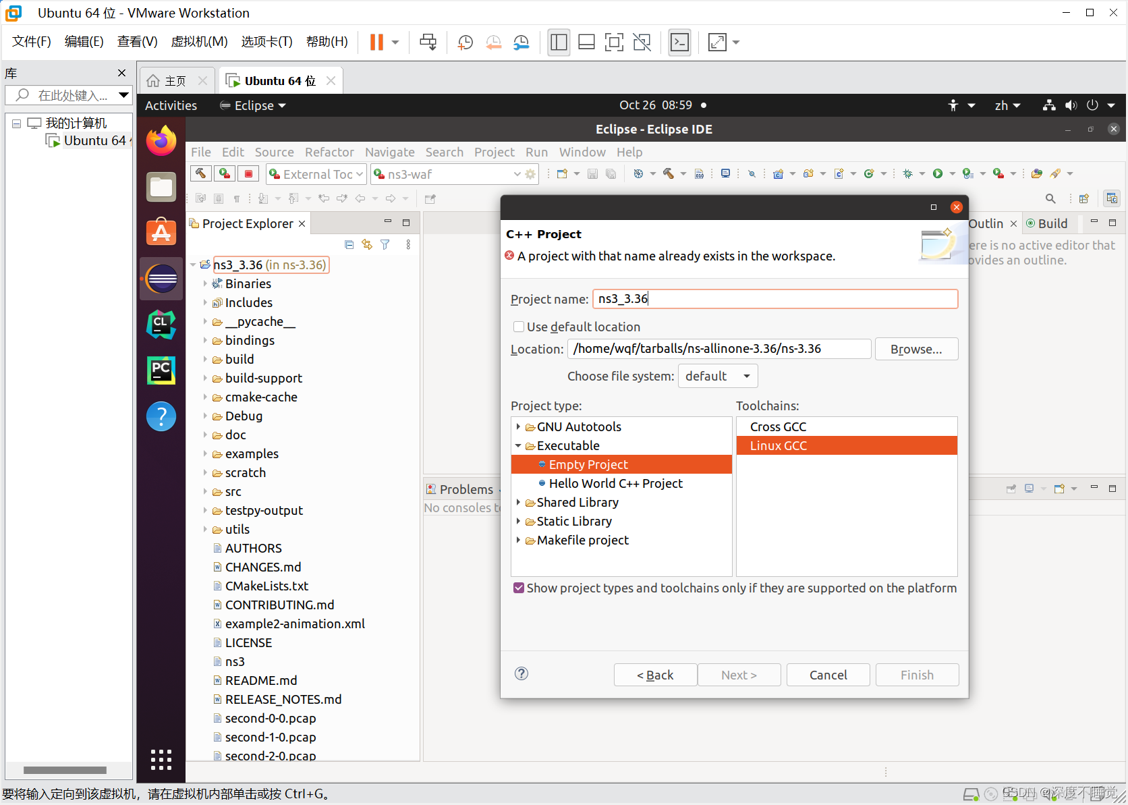Expand GNU Autotools project type
Screen dimensions: 1128x805
click(x=518, y=426)
